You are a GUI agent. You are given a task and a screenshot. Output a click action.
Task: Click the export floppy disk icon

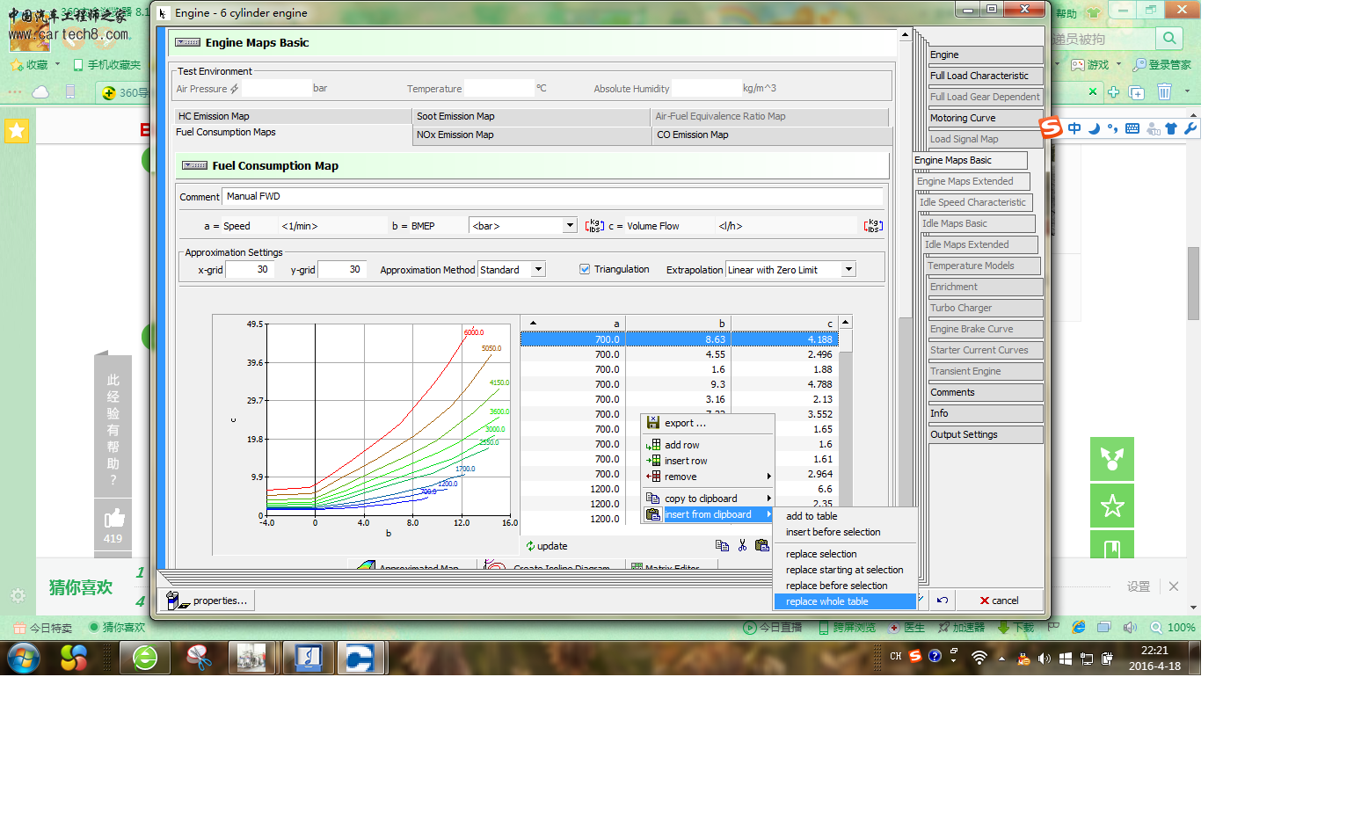point(653,423)
